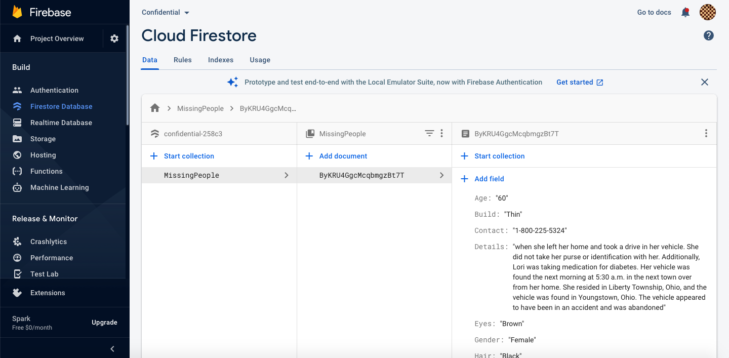Viewport: 729px width, 358px height.
Task: Click the Build section heading
Action: [21, 67]
